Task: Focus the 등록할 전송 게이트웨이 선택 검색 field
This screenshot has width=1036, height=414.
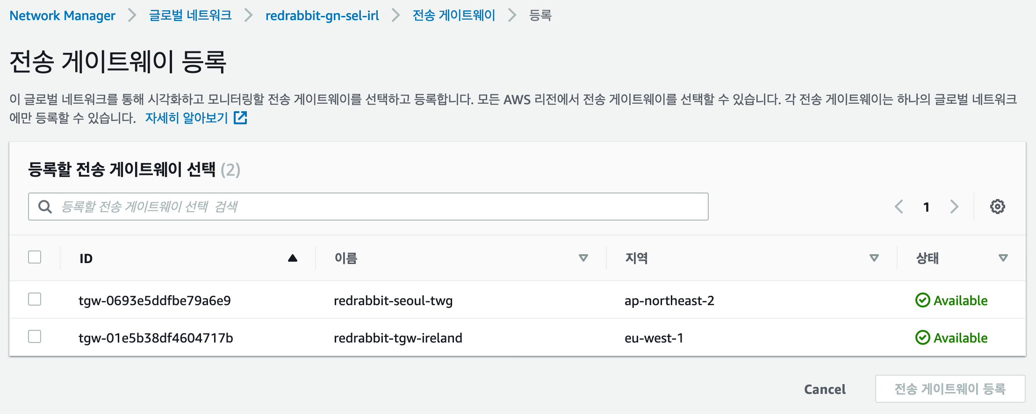Action: click(368, 207)
